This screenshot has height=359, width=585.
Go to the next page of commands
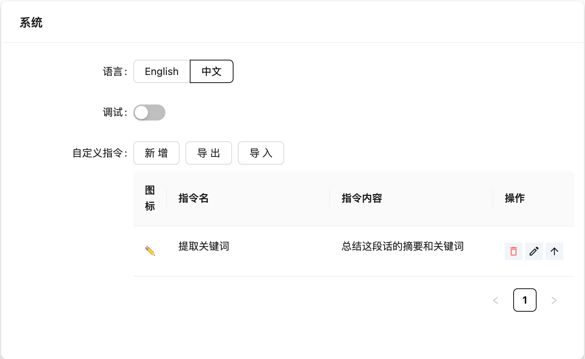point(554,300)
